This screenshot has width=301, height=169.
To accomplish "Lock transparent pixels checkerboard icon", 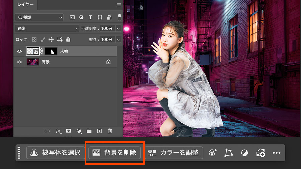I will point(34,40).
